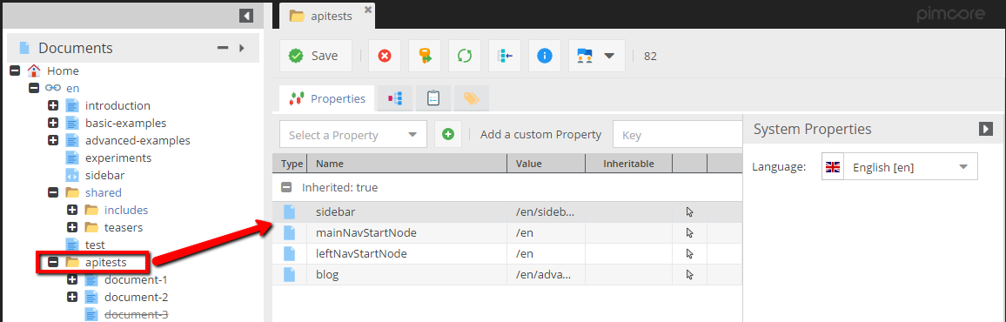Image resolution: width=1006 pixels, height=322 pixels.
Task: Click the custom property Key field
Action: point(677,135)
